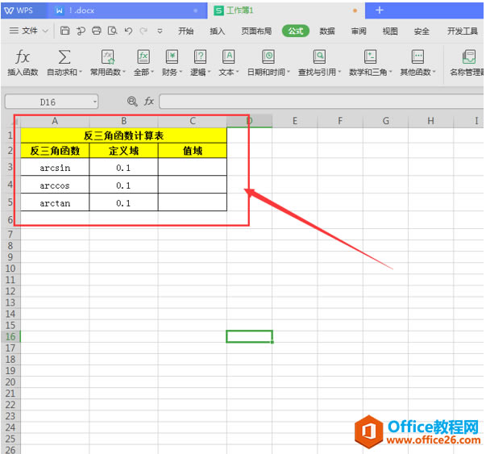Click the new tab plus button
The image size is (486, 454).
380,10
